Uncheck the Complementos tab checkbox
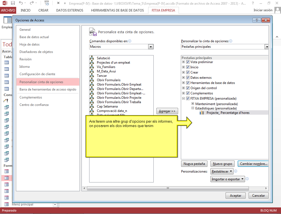 click(188, 93)
